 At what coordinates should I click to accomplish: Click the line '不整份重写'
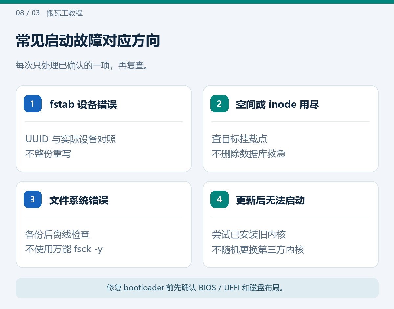point(48,154)
